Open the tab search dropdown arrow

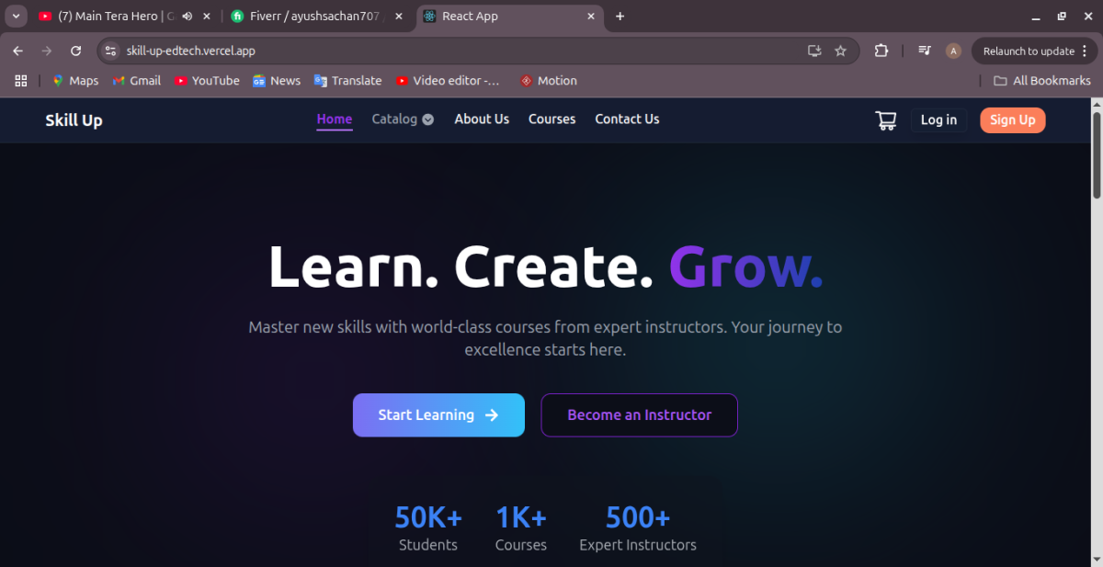(x=16, y=17)
